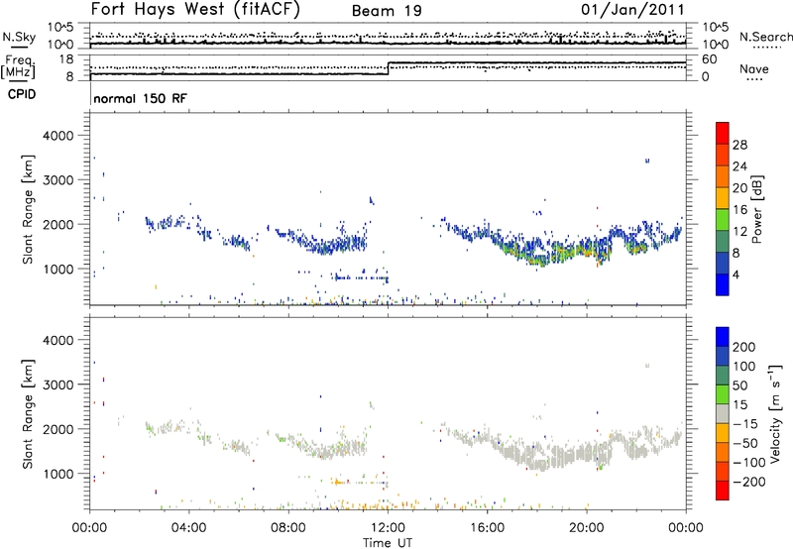The height and width of the screenshot is (549, 793).
Task: Click the green 12–16 dB Power color band
Action: pos(723,219)
